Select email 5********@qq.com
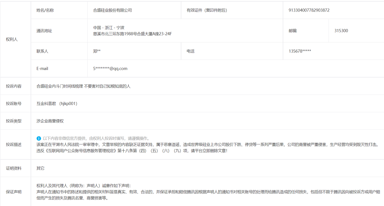Screen dimensions: 384x206 (x=110, y=68)
